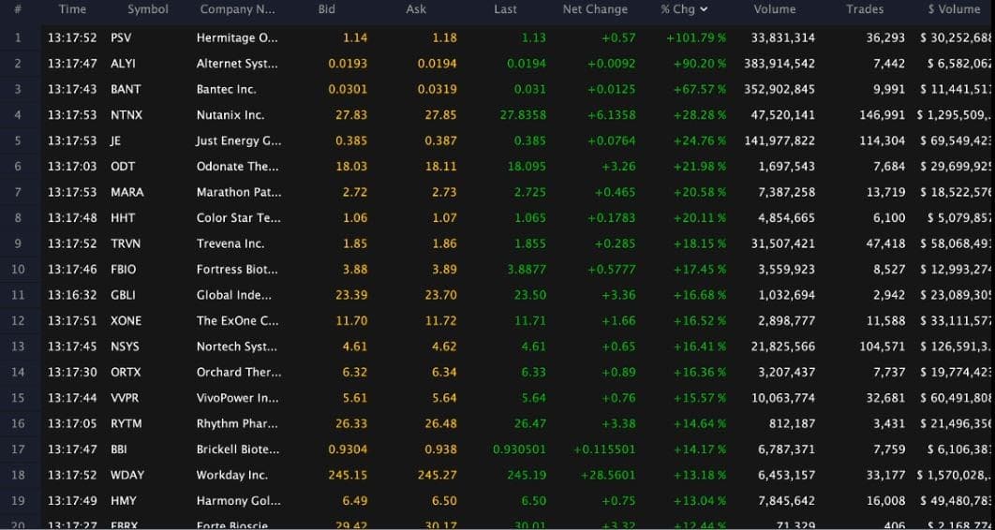Click bid price 0.9304
995x530 pixels.
348,449
